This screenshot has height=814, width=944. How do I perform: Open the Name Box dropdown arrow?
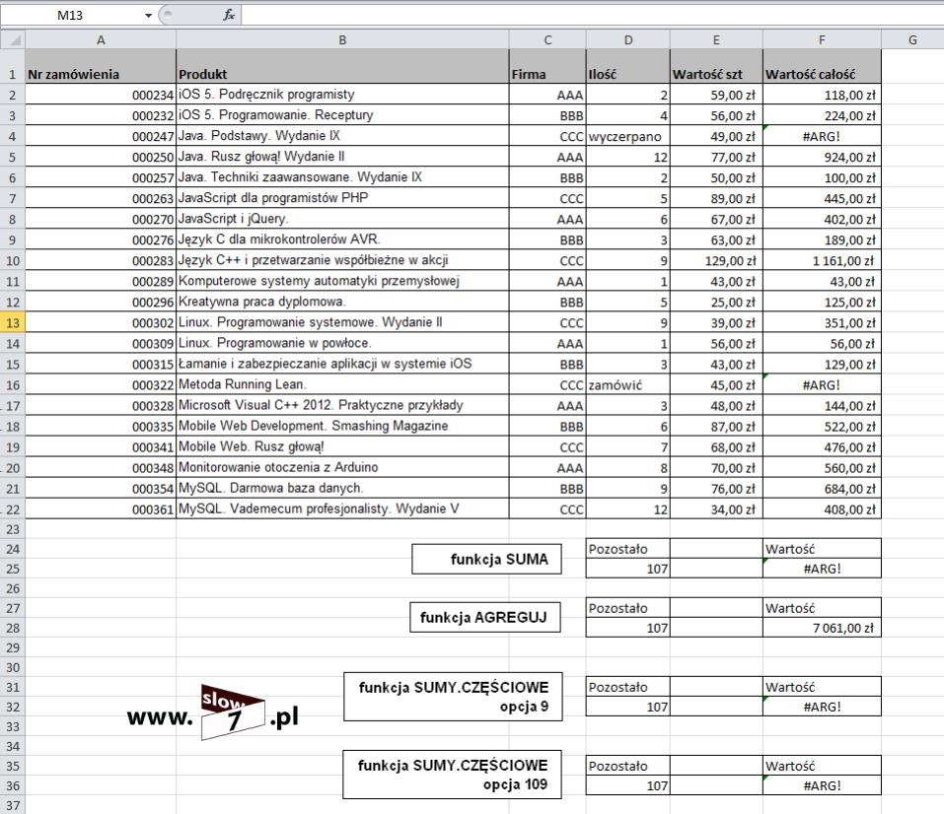[148, 16]
